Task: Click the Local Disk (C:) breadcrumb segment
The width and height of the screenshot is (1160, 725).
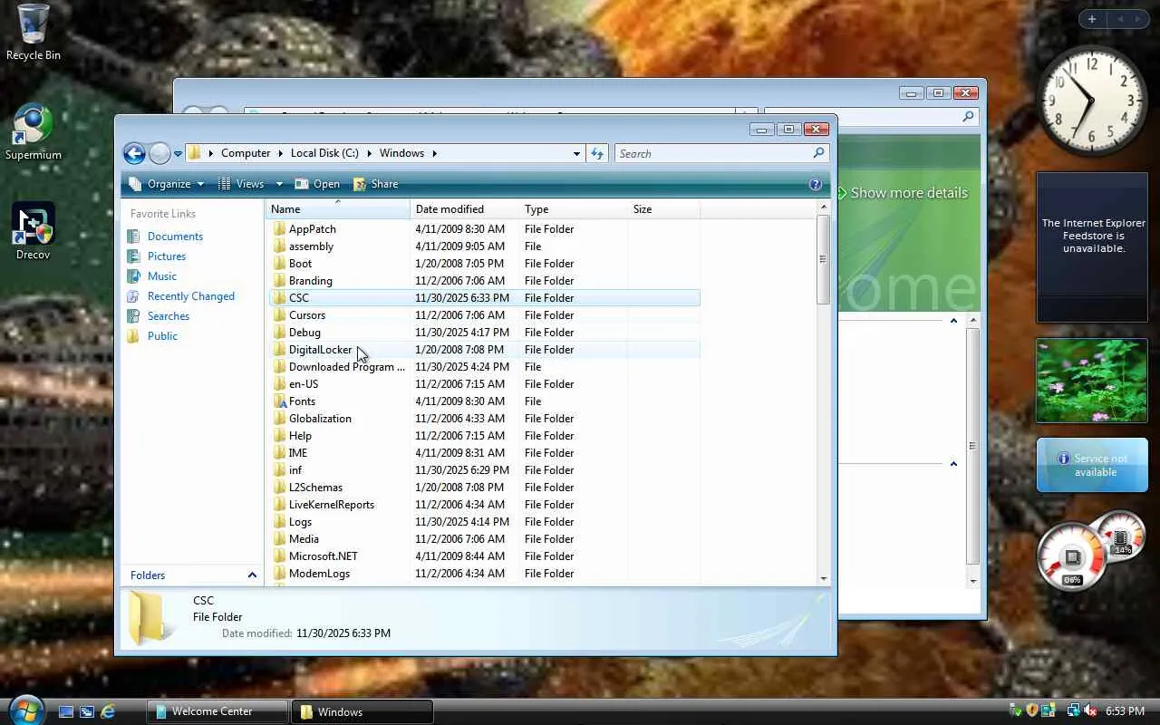Action: (x=324, y=153)
